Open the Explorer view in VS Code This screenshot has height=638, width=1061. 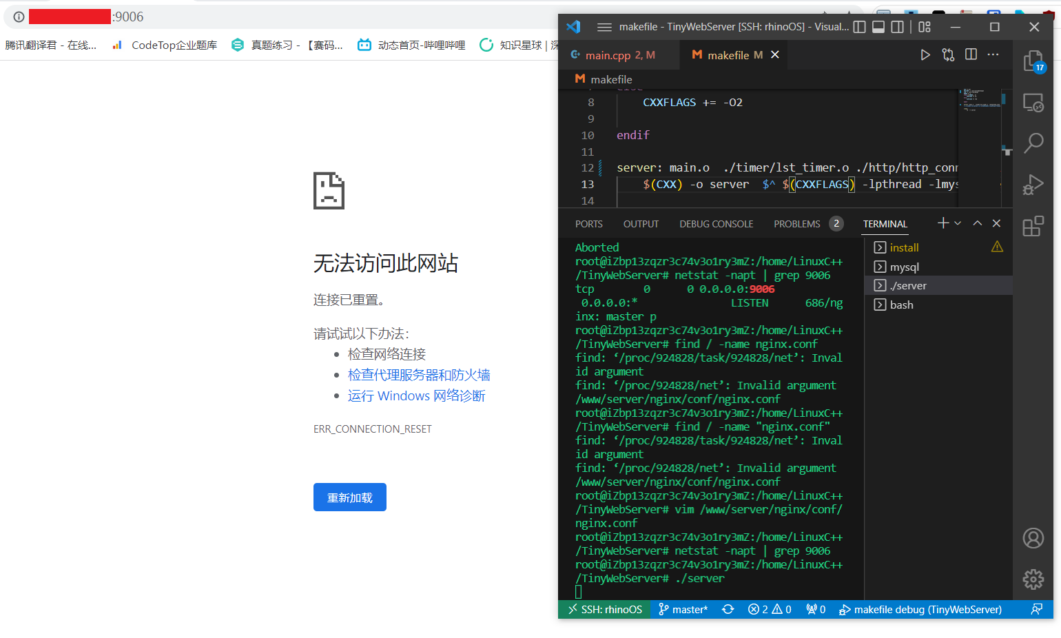(x=1033, y=62)
